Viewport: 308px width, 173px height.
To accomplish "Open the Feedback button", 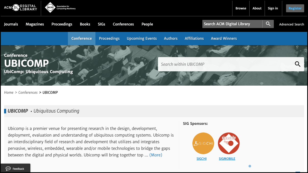I will 15,168.
